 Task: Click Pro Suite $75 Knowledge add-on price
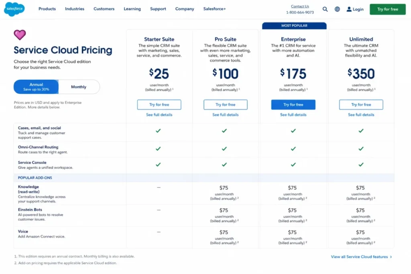coord(224,188)
